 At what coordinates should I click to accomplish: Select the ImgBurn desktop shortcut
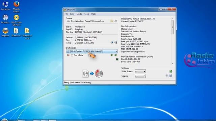coord(5,32)
